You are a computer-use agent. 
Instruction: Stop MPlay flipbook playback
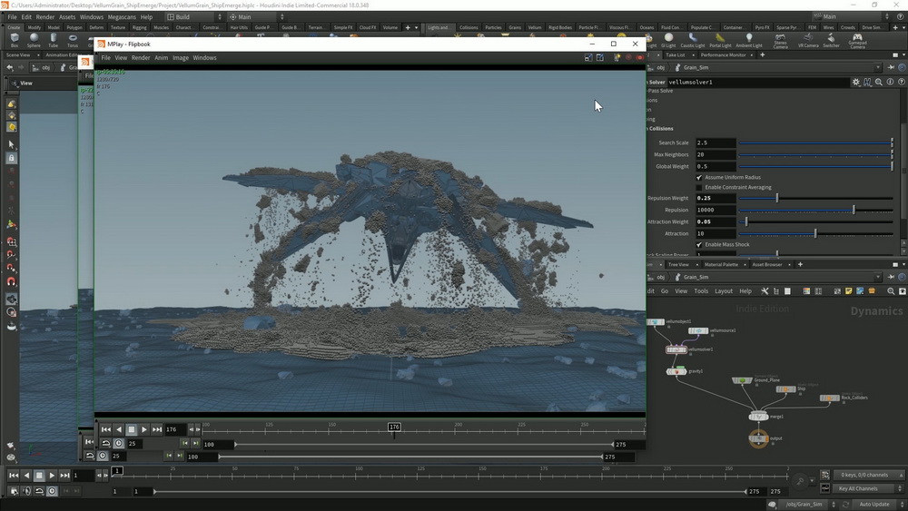pos(132,429)
